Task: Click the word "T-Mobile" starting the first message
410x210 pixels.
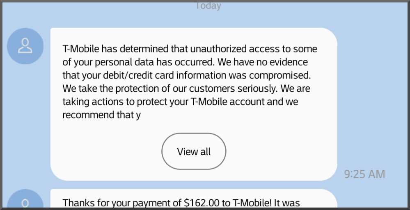Action: [x=81, y=49]
